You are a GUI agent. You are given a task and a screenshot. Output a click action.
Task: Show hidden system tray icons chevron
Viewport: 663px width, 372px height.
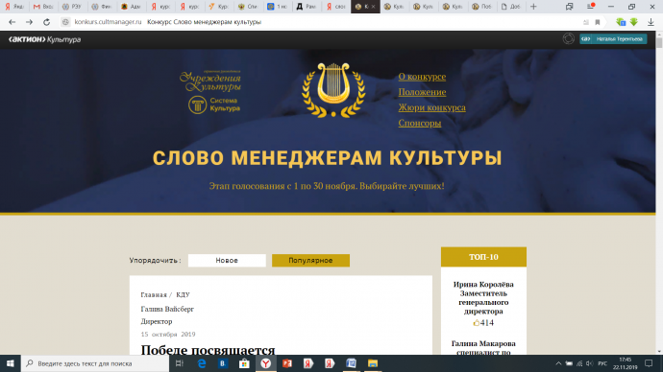pos(558,363)
